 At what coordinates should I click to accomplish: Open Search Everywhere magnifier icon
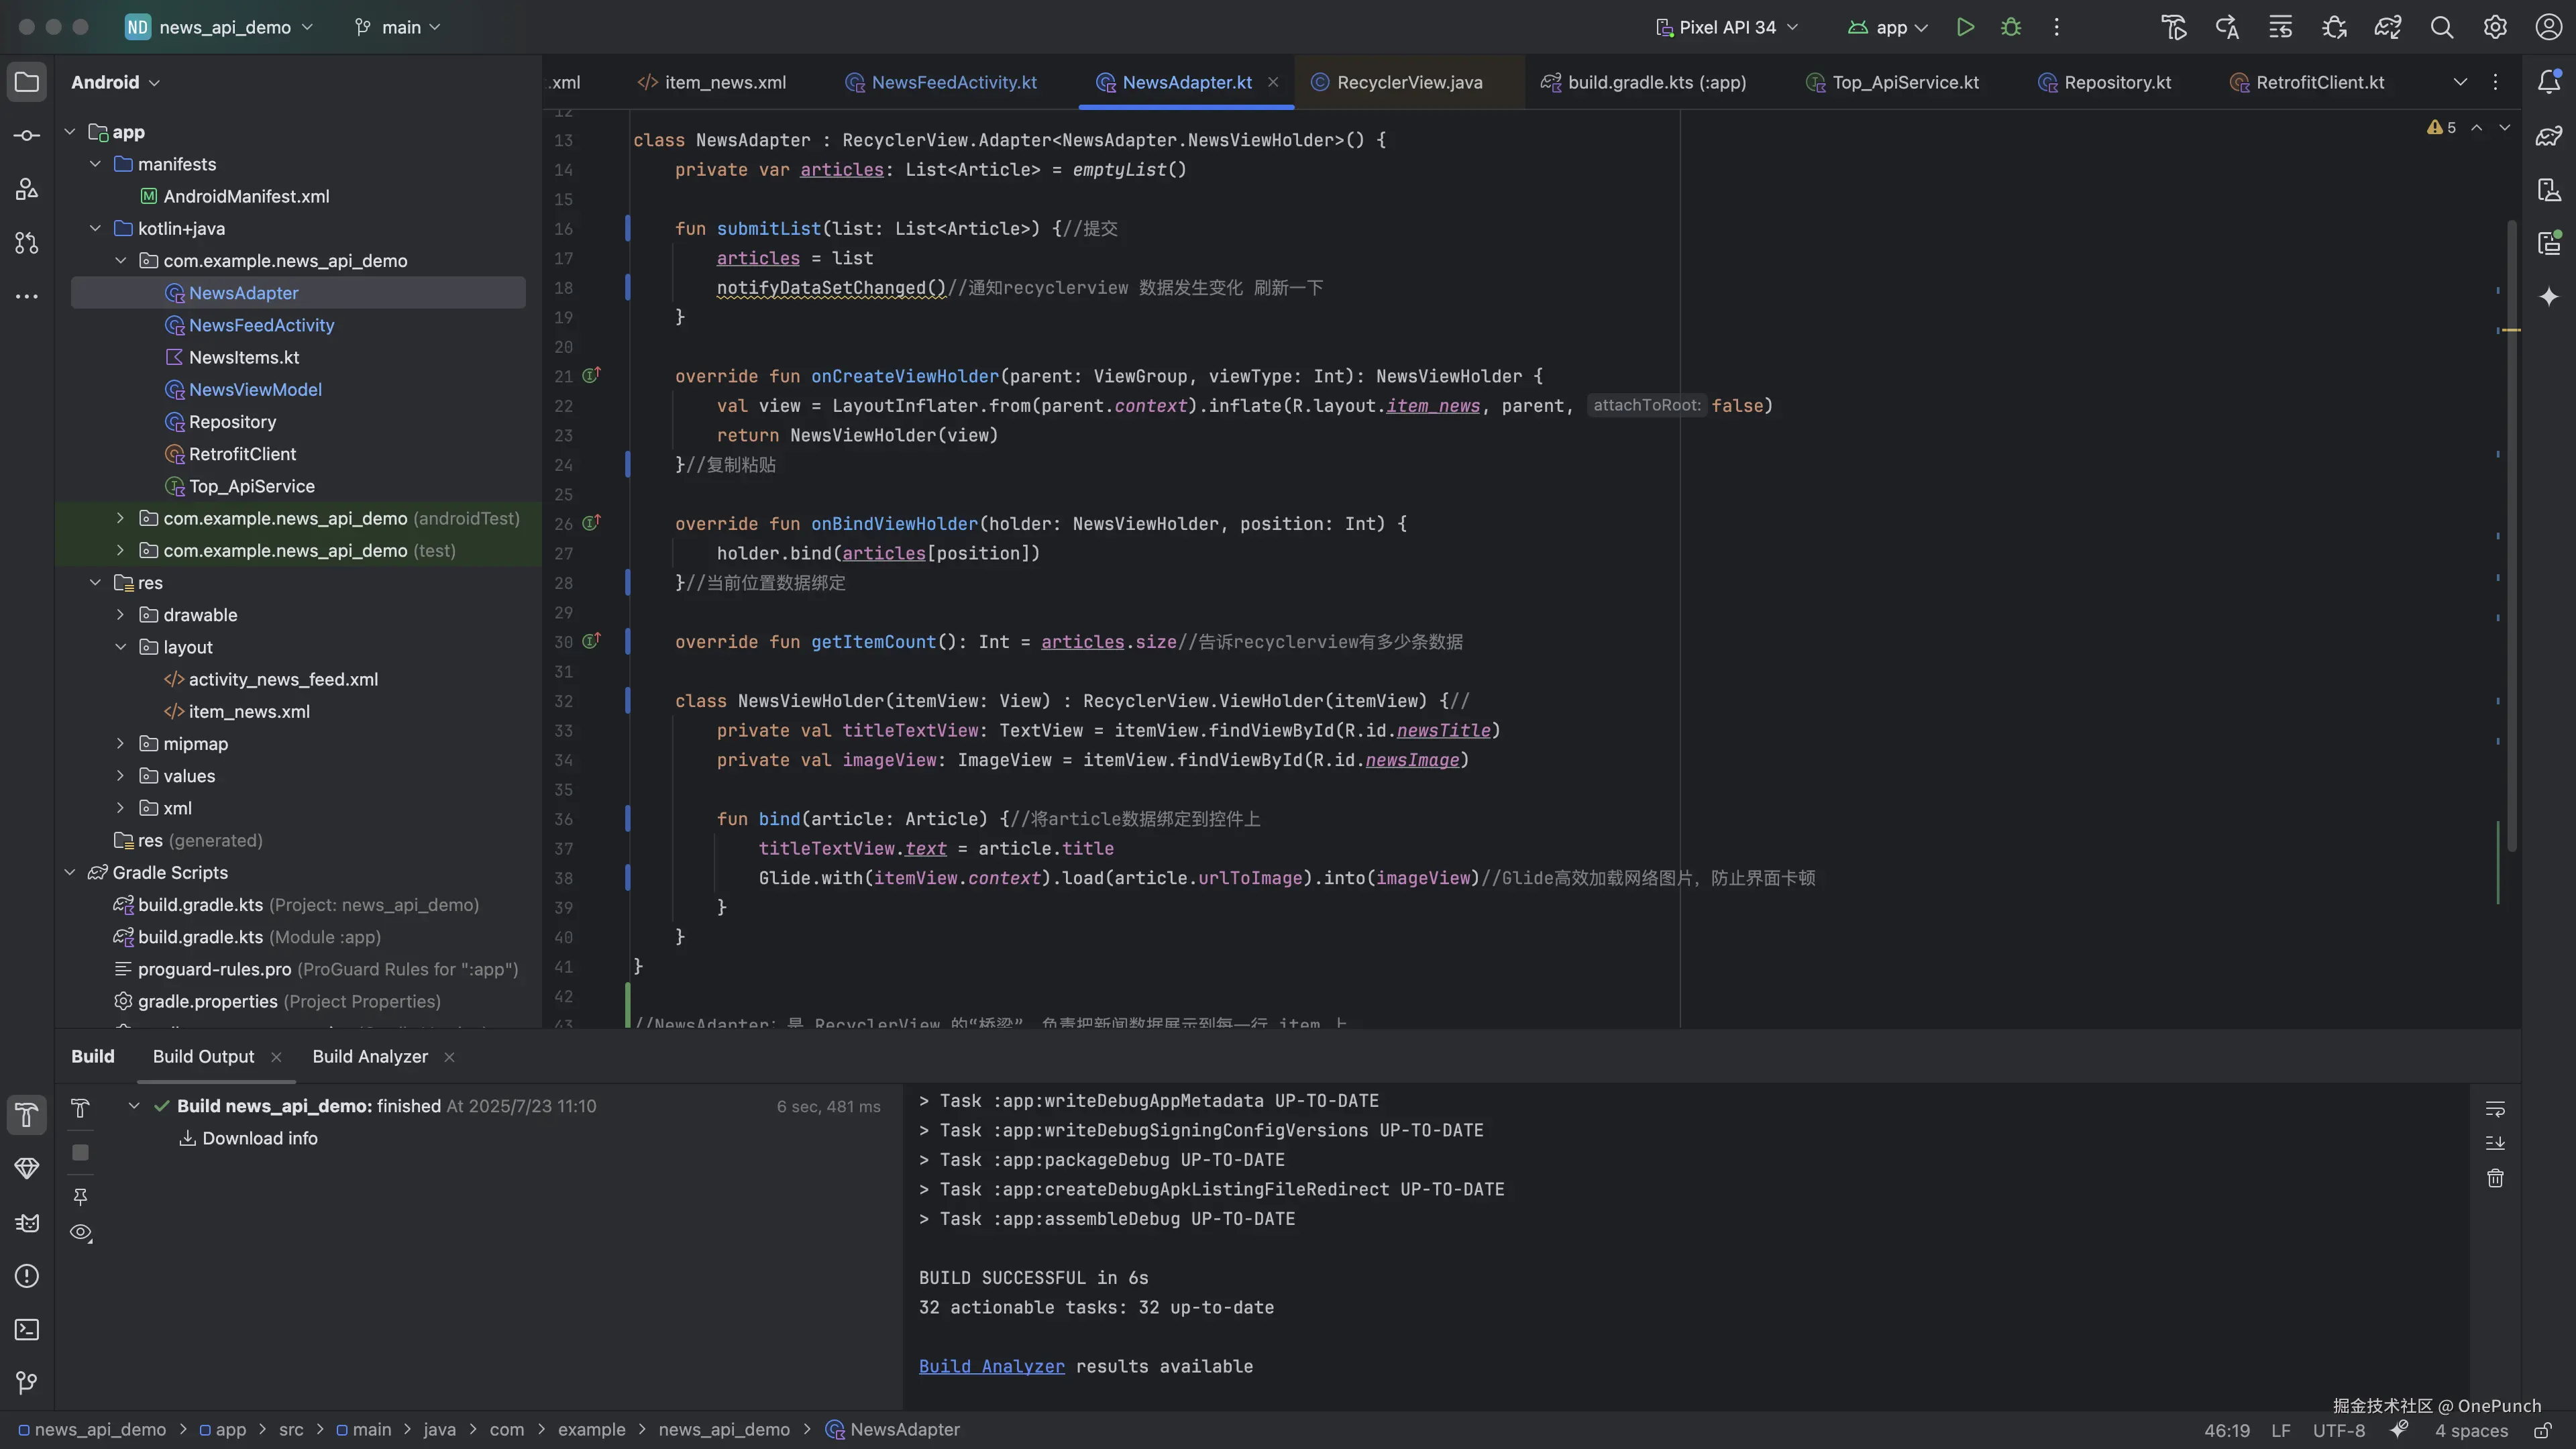[x=2441, y=27]
